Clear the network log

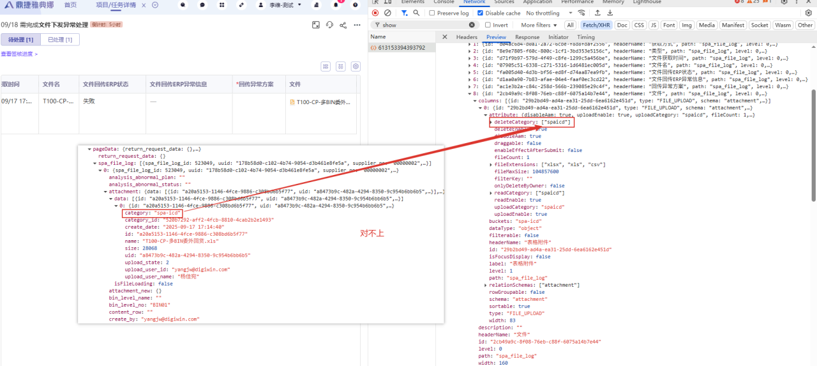387,13
